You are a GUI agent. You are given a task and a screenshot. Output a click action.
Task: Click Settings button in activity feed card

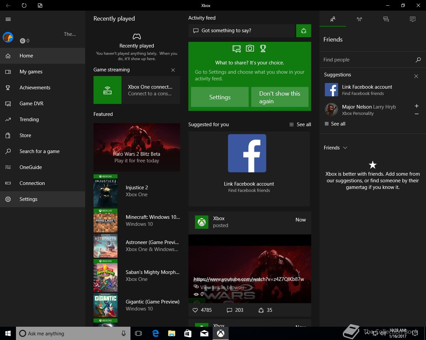point(220,97)
